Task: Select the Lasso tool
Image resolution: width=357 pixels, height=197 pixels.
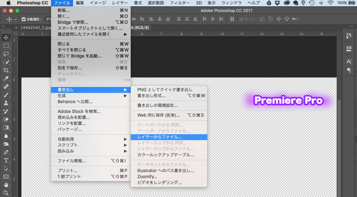Action: (6, 54)
